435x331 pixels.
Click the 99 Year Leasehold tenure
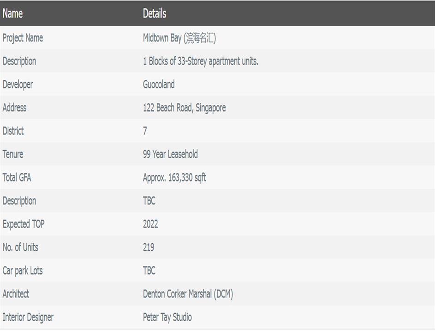[170, 154]
